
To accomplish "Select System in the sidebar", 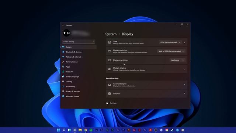I will tap(79, 47).
